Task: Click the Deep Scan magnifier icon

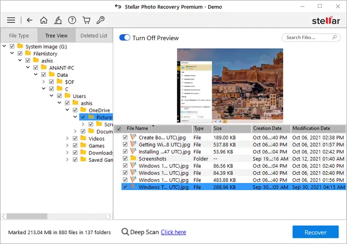Action: [125, 232]
